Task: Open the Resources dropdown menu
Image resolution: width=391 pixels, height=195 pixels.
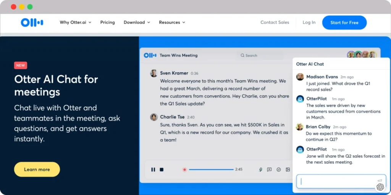Action: 172,22
